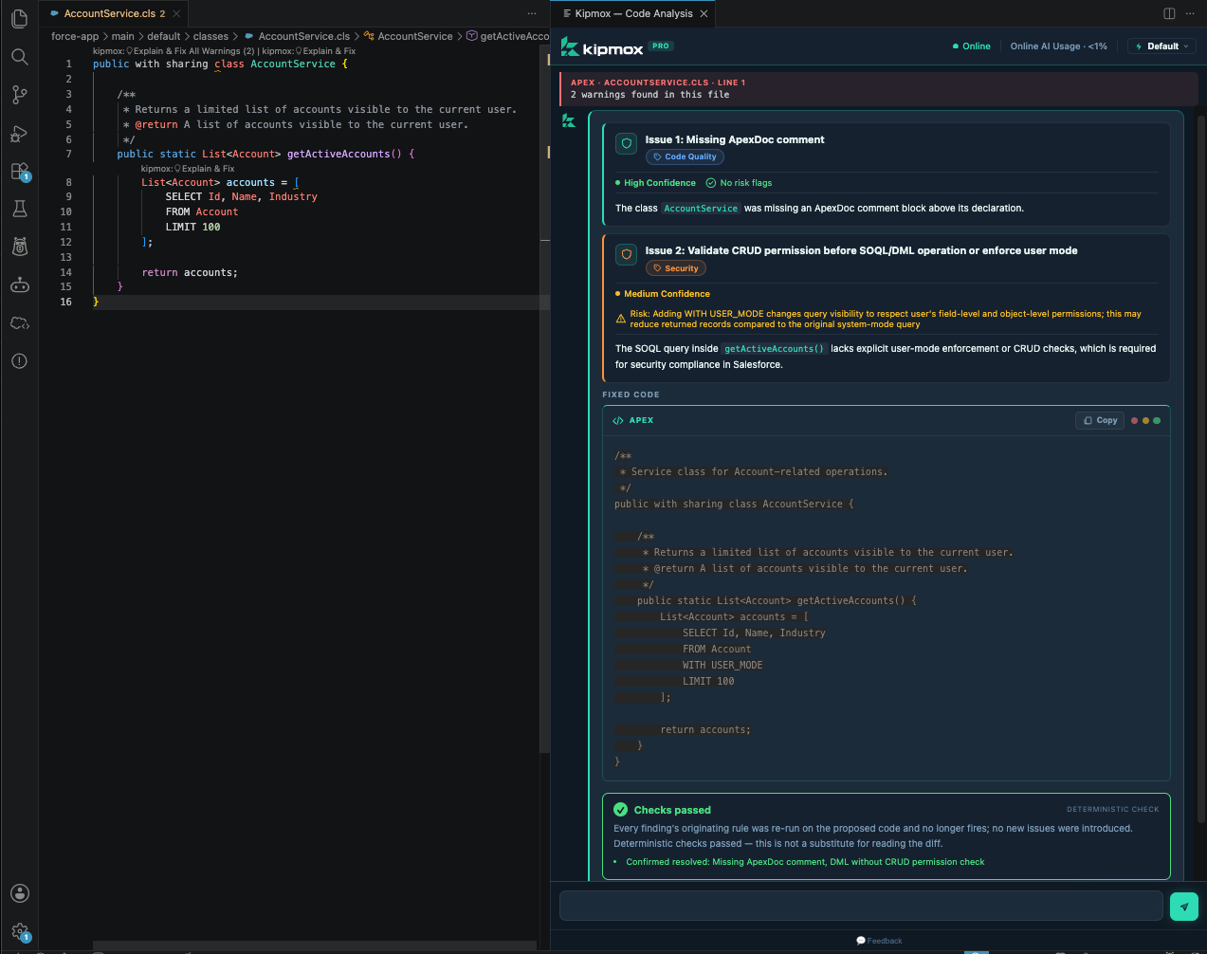Click the DETERMINISTIC CHECK label
Viewport: 1207px width, 954px height.
coord(1113,809)
